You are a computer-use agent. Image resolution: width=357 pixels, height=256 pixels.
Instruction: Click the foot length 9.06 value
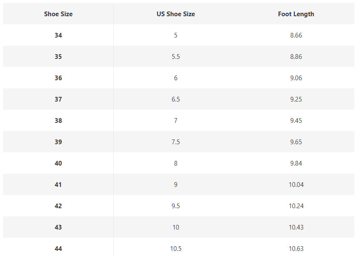coord(296,78)
